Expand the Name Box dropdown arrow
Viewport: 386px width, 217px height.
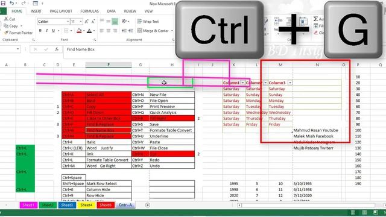coord(17,49)
